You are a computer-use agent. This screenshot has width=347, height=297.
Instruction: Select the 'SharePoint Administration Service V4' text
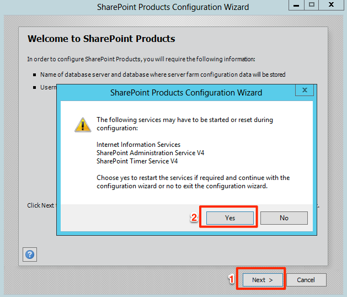coord(150,153)
